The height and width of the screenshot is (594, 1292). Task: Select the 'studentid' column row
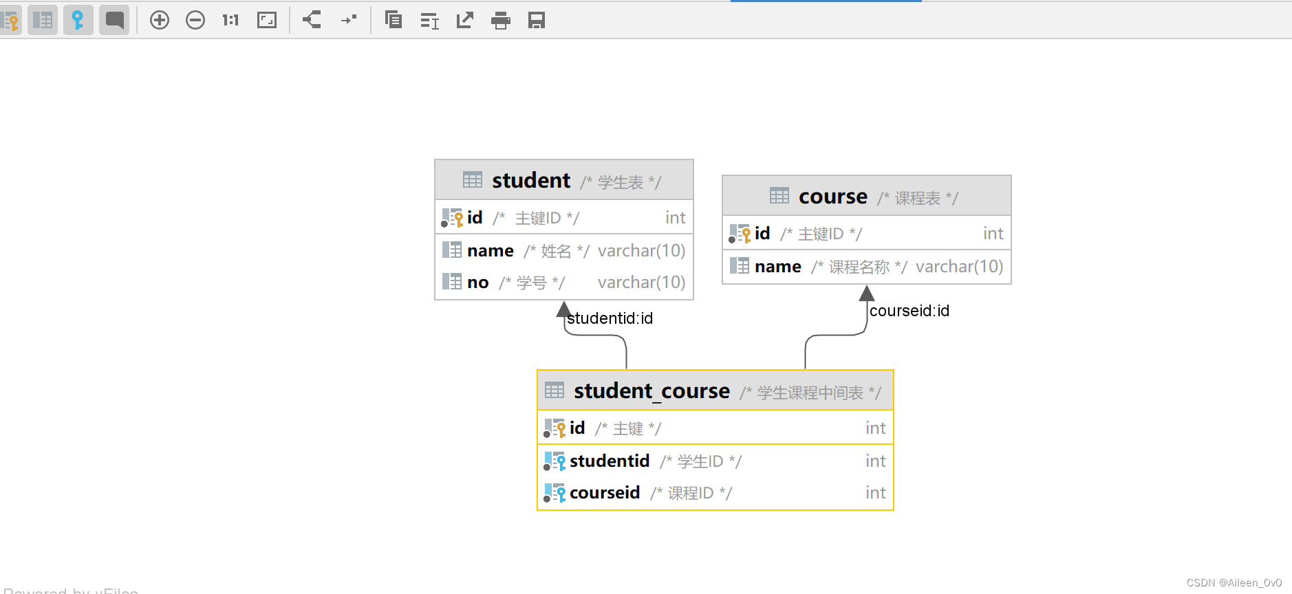715,461
